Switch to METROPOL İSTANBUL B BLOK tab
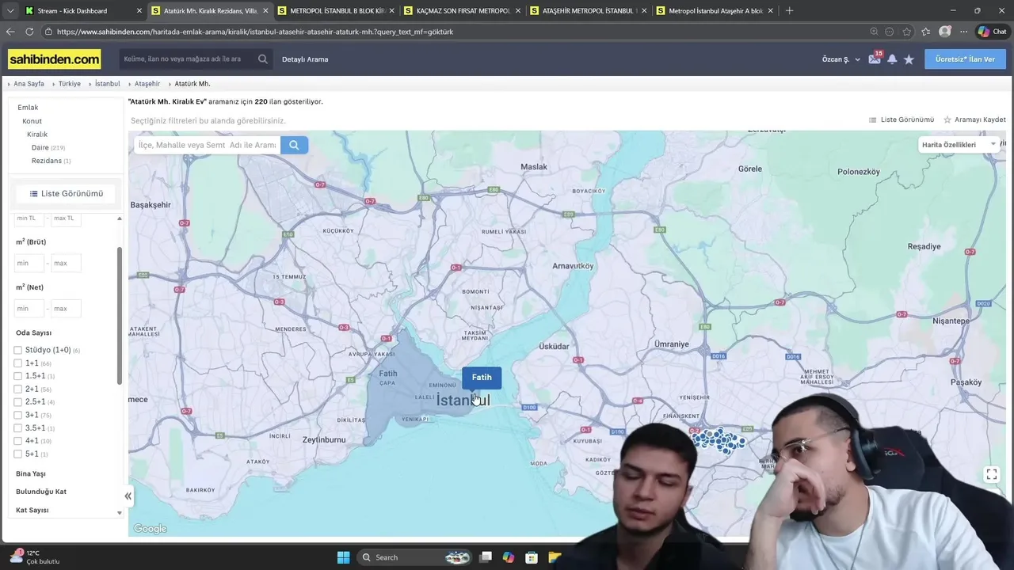 (337, 10)
